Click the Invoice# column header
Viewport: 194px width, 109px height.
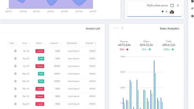click(89, 43)
